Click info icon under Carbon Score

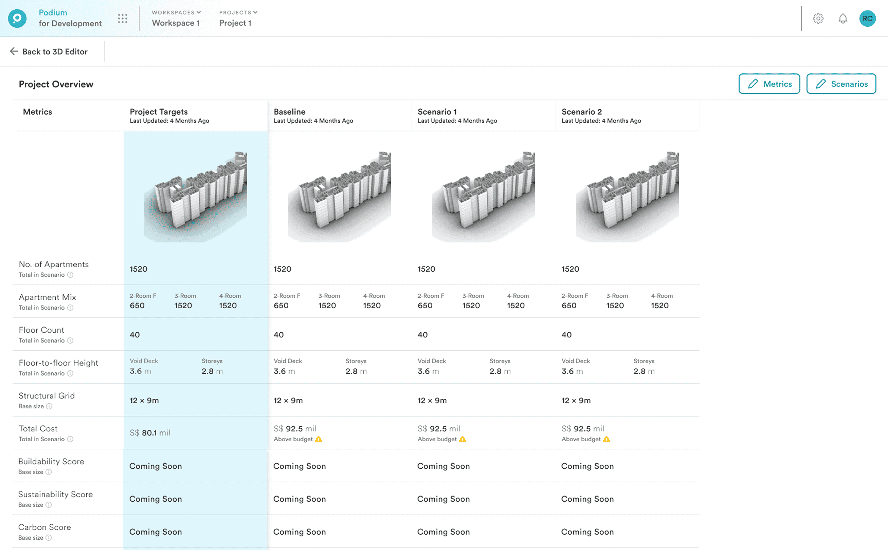point(48,538)
